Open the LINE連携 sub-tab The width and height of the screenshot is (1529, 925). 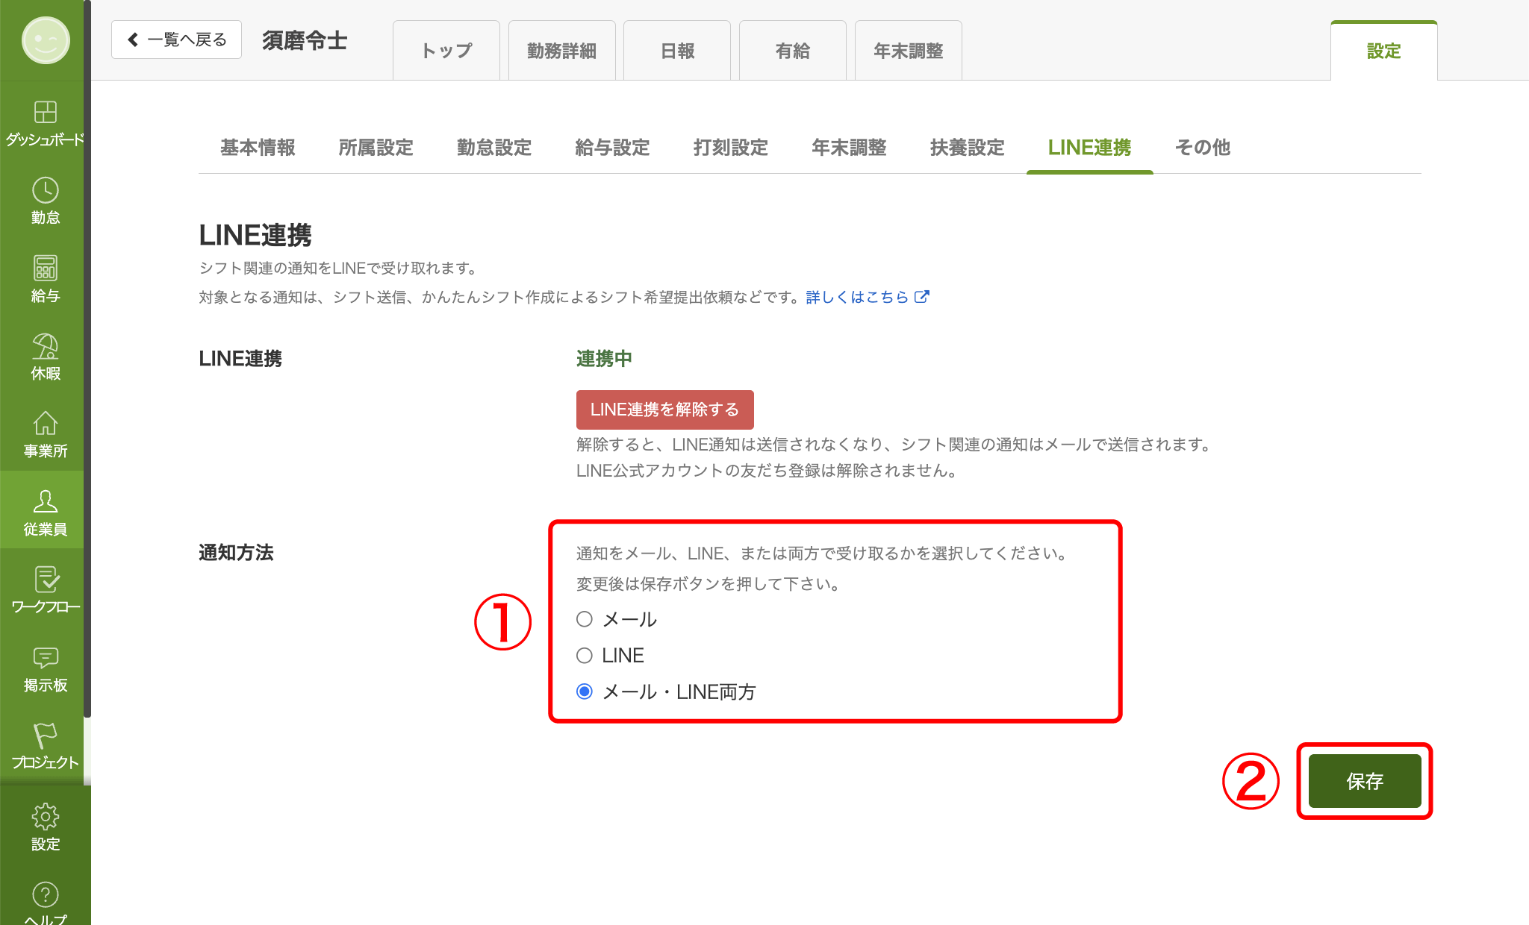coord(1089,148)
